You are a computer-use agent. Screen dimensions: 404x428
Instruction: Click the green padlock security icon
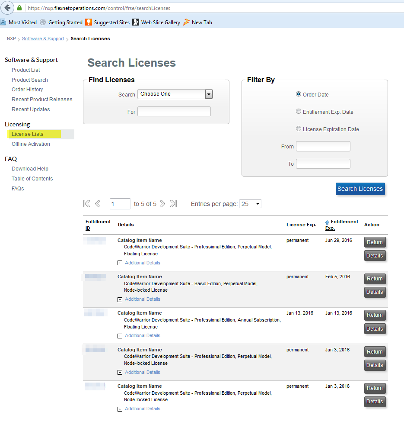click(19, 8)
